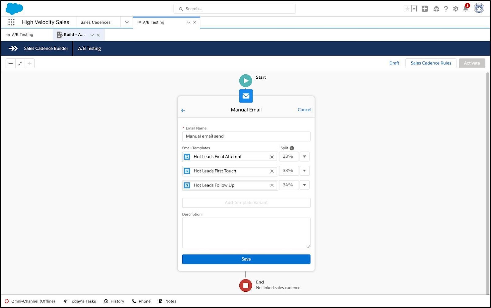Save the Manual Email step
491x308 pixels.
pos(246,259)
